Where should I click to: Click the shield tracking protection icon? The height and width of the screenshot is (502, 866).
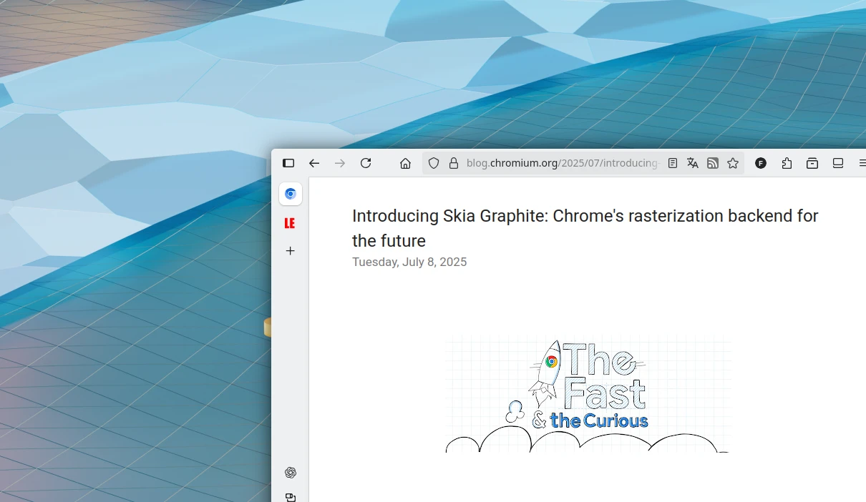[x=434, y=163]
